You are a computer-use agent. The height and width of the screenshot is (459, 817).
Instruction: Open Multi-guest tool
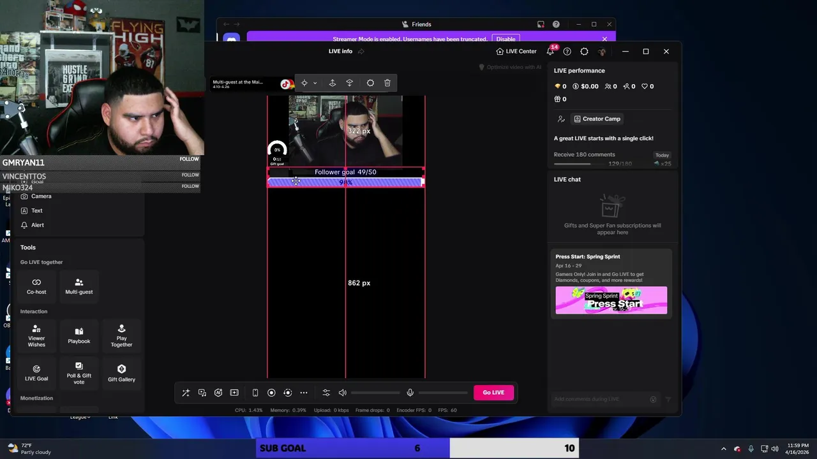pyautogui.click(x=79, y=286)
